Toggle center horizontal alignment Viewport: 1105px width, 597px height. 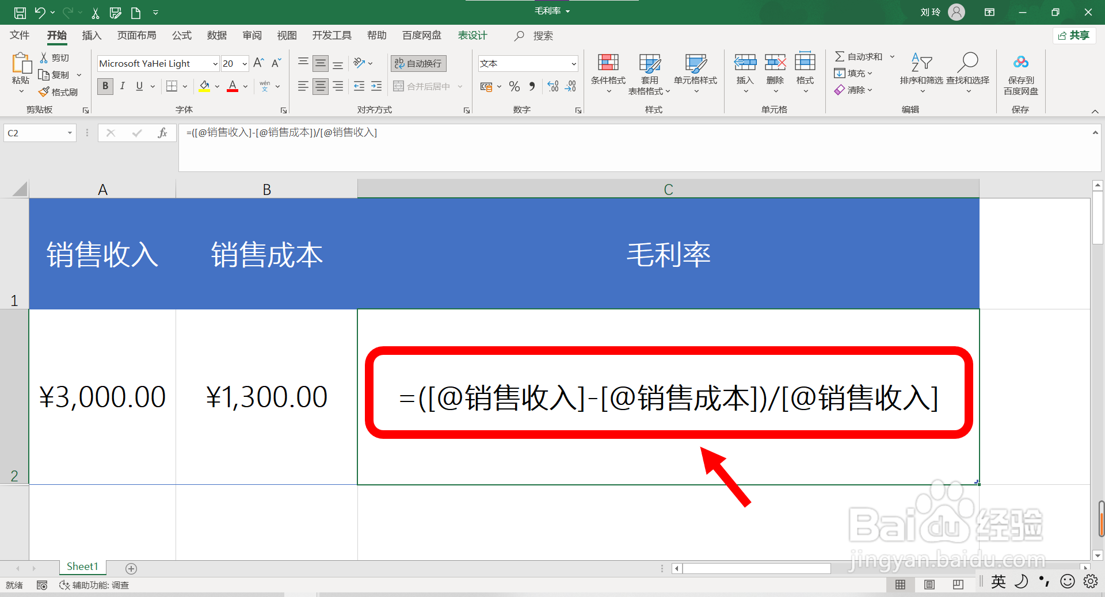click(321, 86)
